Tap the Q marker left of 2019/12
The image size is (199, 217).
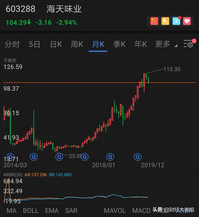pyautogui.click(x=137, y=157)
